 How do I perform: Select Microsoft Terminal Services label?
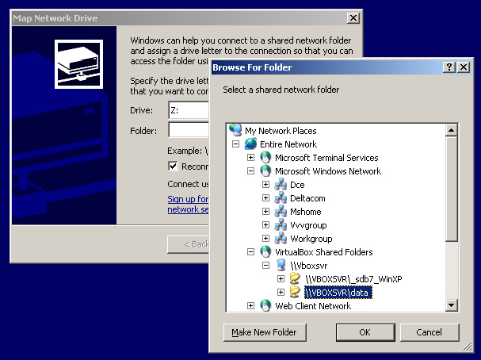(x=326, y=158)
